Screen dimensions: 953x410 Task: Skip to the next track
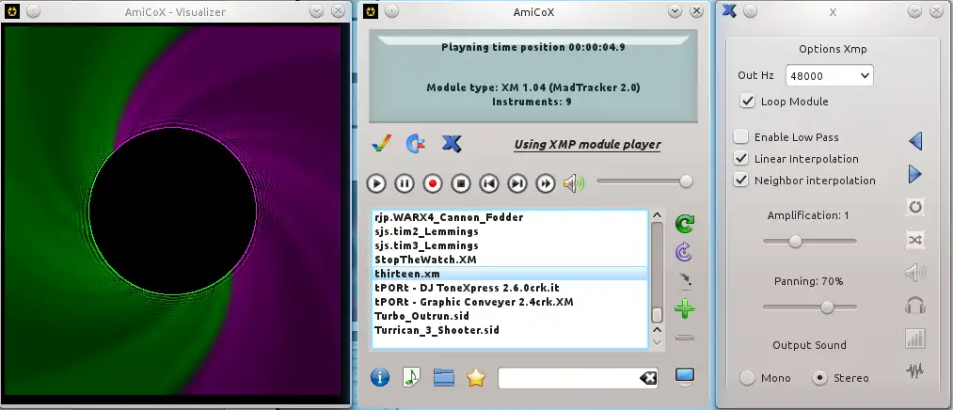(x=517, y=183)
